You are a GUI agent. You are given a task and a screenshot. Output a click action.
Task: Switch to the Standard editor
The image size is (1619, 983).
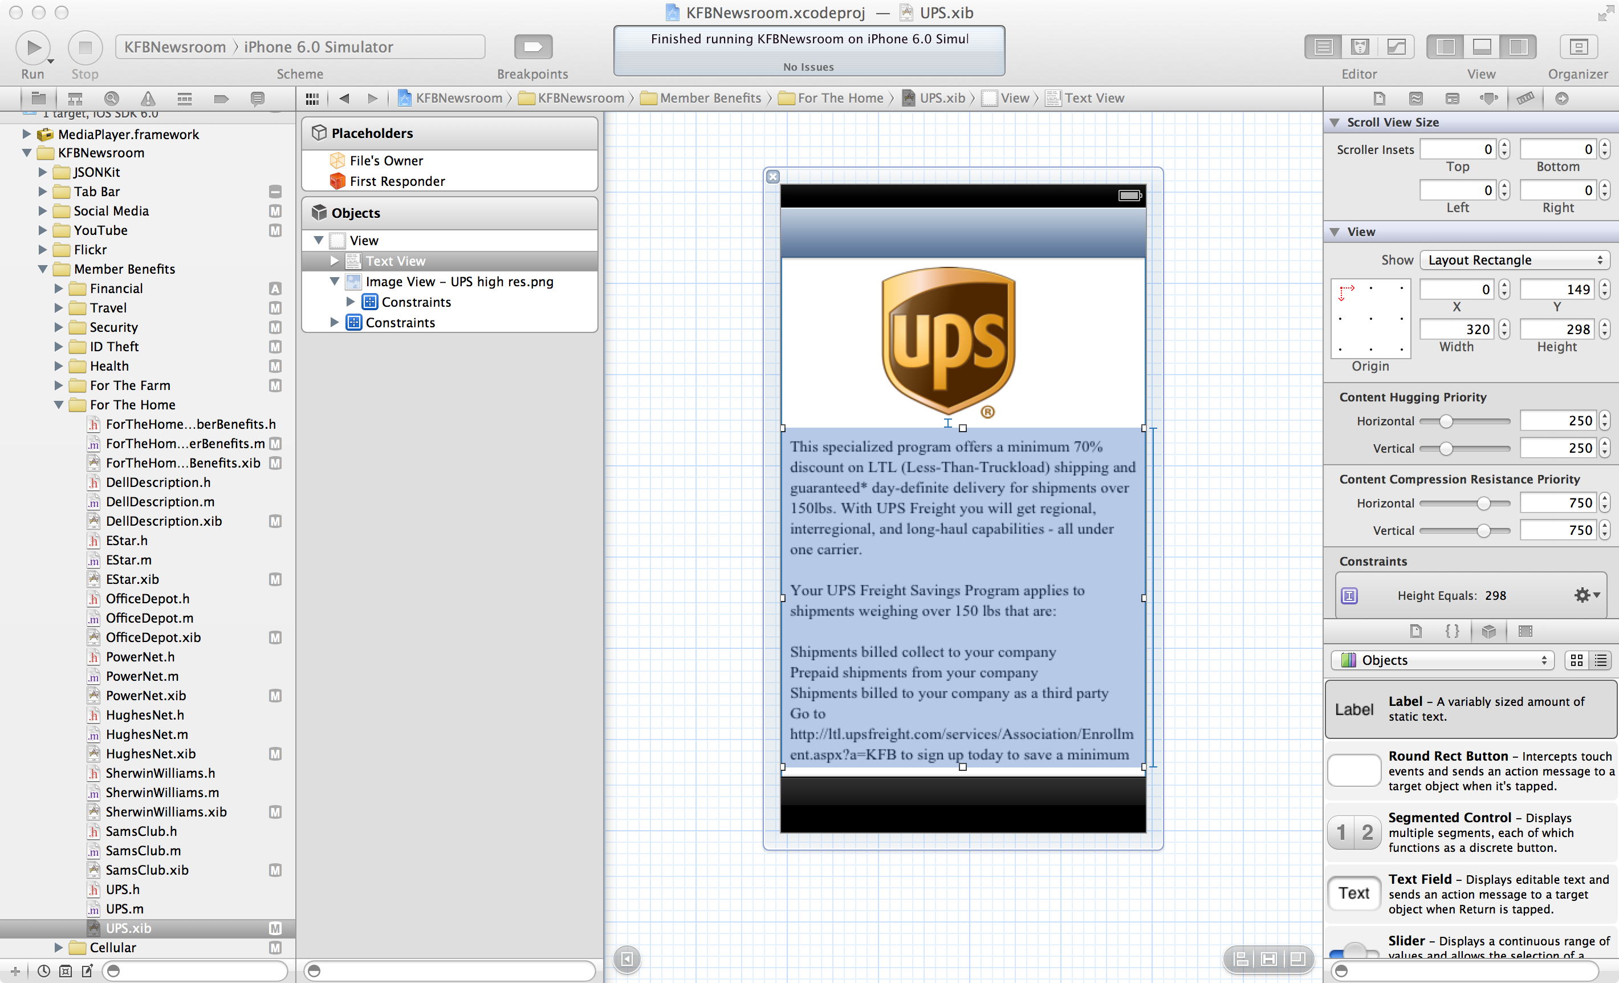(x=1323, y=47)
